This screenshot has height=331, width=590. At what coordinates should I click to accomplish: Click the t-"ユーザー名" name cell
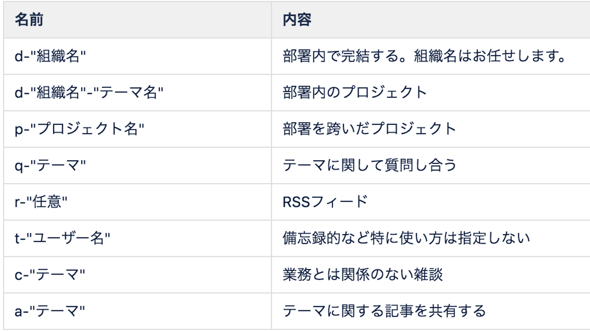point(63,239)
